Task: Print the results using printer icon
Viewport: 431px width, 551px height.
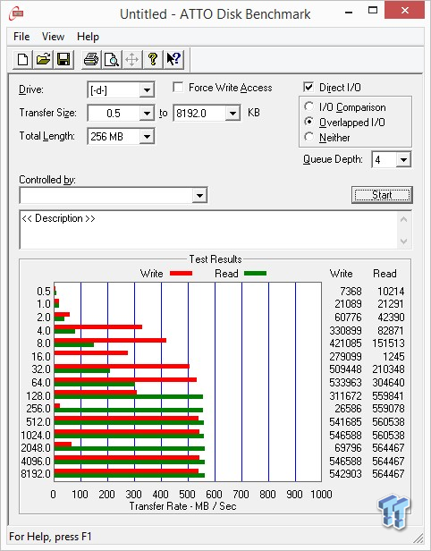Action: [91, 59]
